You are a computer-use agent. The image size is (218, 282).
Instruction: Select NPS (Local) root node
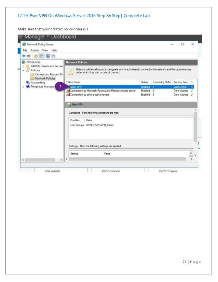(x=33, y=62)
